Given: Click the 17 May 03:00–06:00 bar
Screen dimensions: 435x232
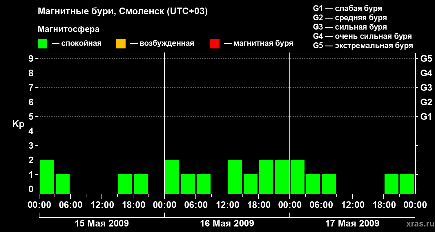Looking at the screenshot, I should (313, 184).
